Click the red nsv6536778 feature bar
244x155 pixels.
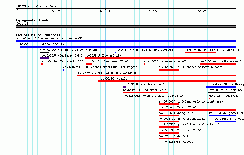click(89, 64)
